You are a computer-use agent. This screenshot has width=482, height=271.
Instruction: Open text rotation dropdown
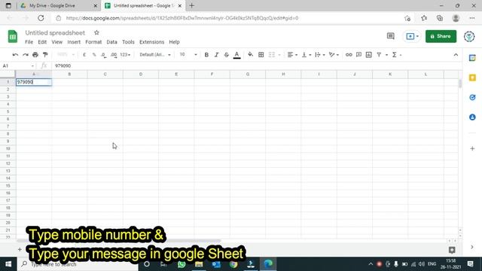(334, 55)
